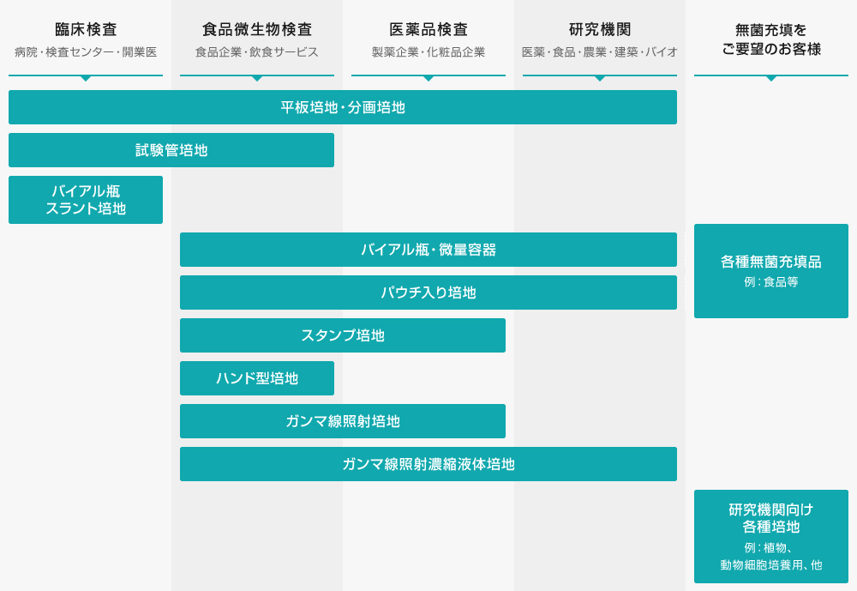Click the 無菌充填をご要望のお客様 heading

[x=771, y=39]
